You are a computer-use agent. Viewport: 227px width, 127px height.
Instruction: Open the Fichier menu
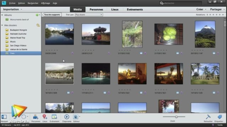[x=12, y=3]
